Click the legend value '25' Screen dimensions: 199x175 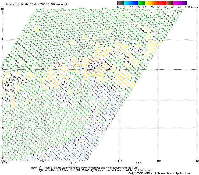click(x=152, y=7)
